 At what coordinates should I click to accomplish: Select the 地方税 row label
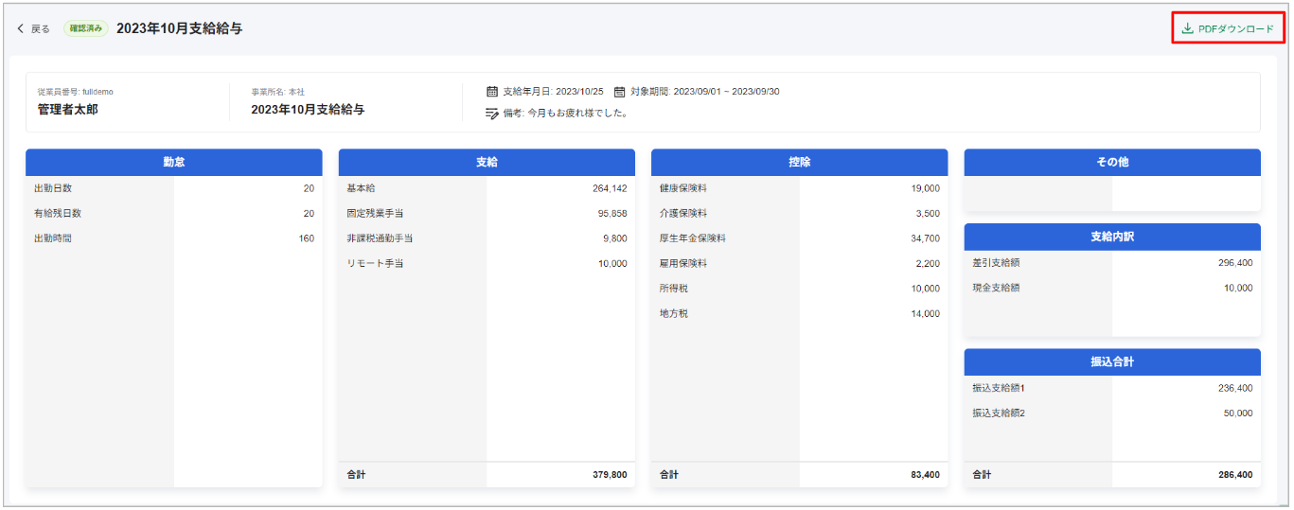[x=674, y=313]
